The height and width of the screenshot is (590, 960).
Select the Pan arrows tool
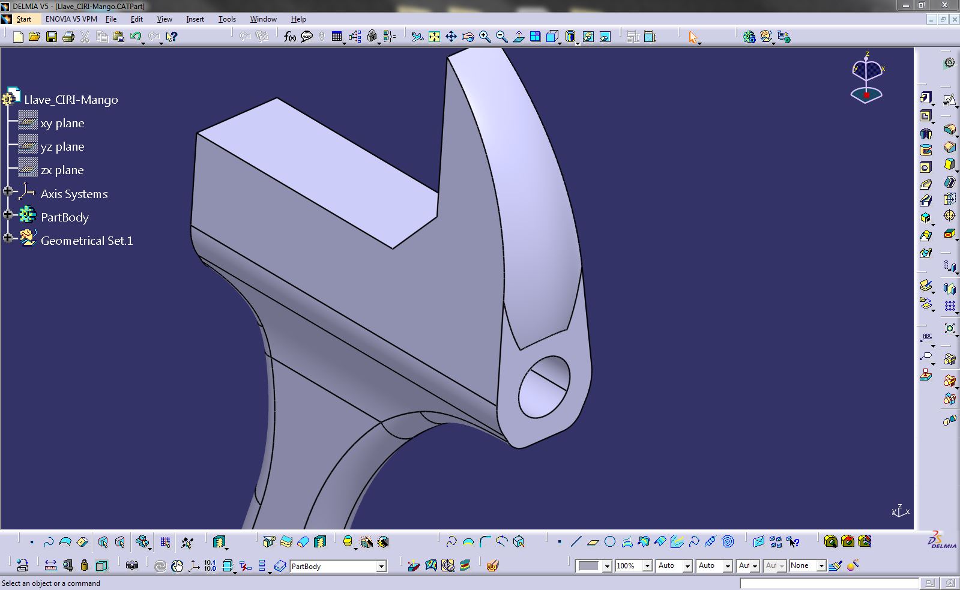[451, 37]
